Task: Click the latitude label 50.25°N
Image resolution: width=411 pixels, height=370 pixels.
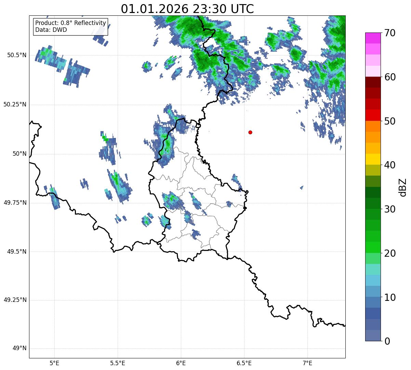Action: 15,104
